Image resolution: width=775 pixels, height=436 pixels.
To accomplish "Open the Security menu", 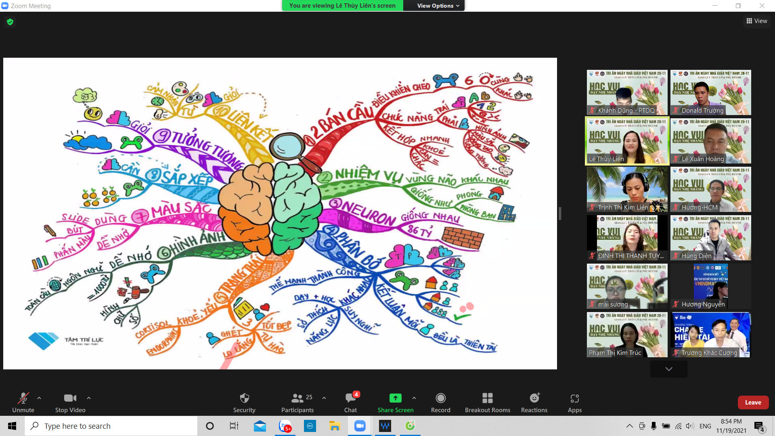I will pyautogui.click(x=244, y=402).
